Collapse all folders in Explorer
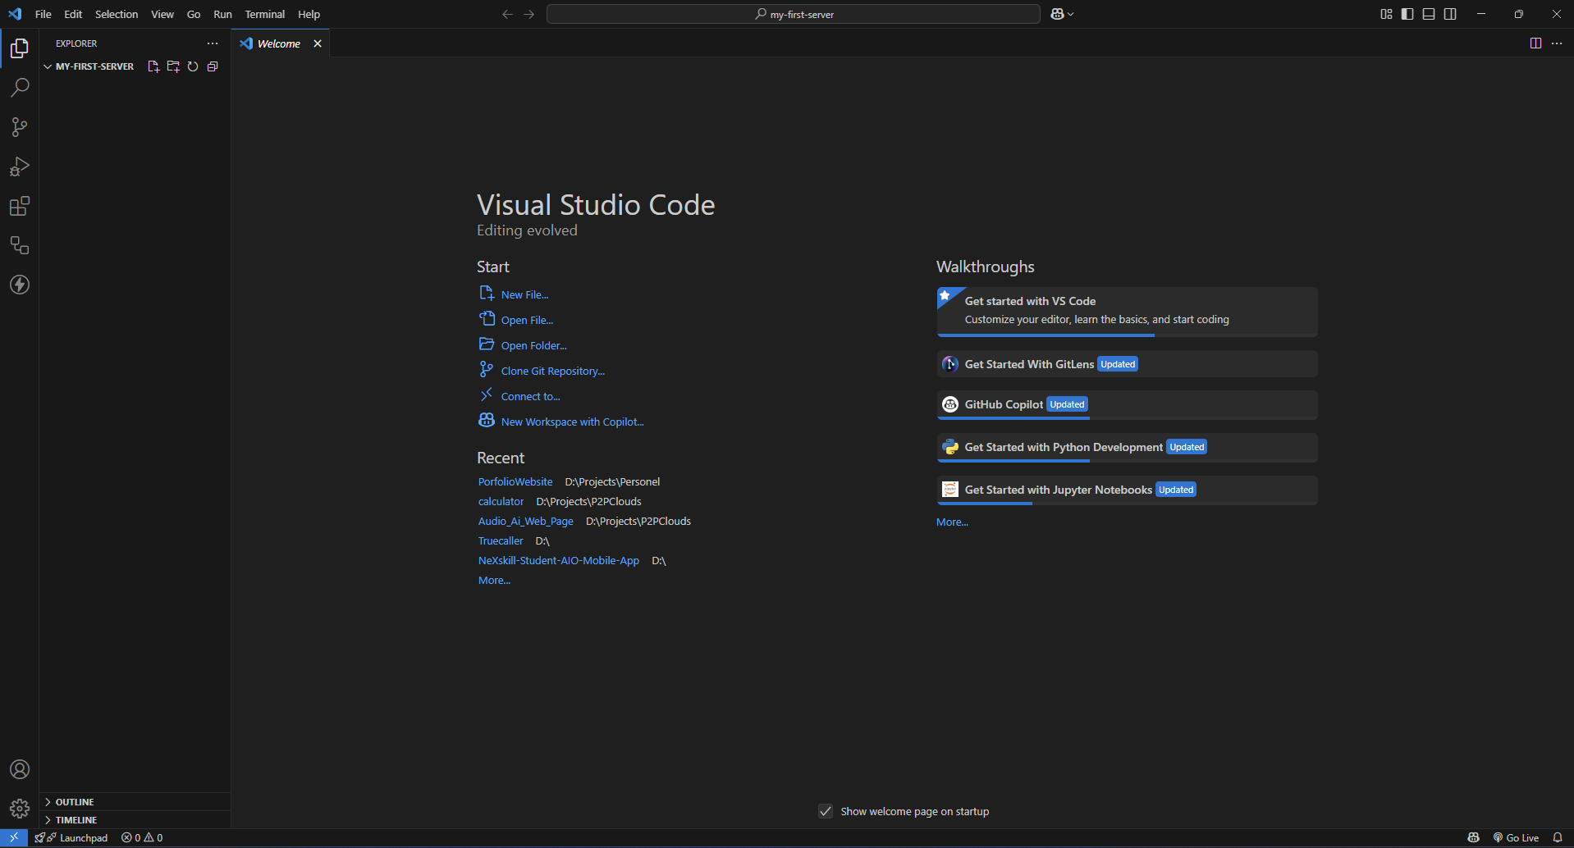Image resolution: width=1574 pixels, height=848 pixels. click(212, 66)
